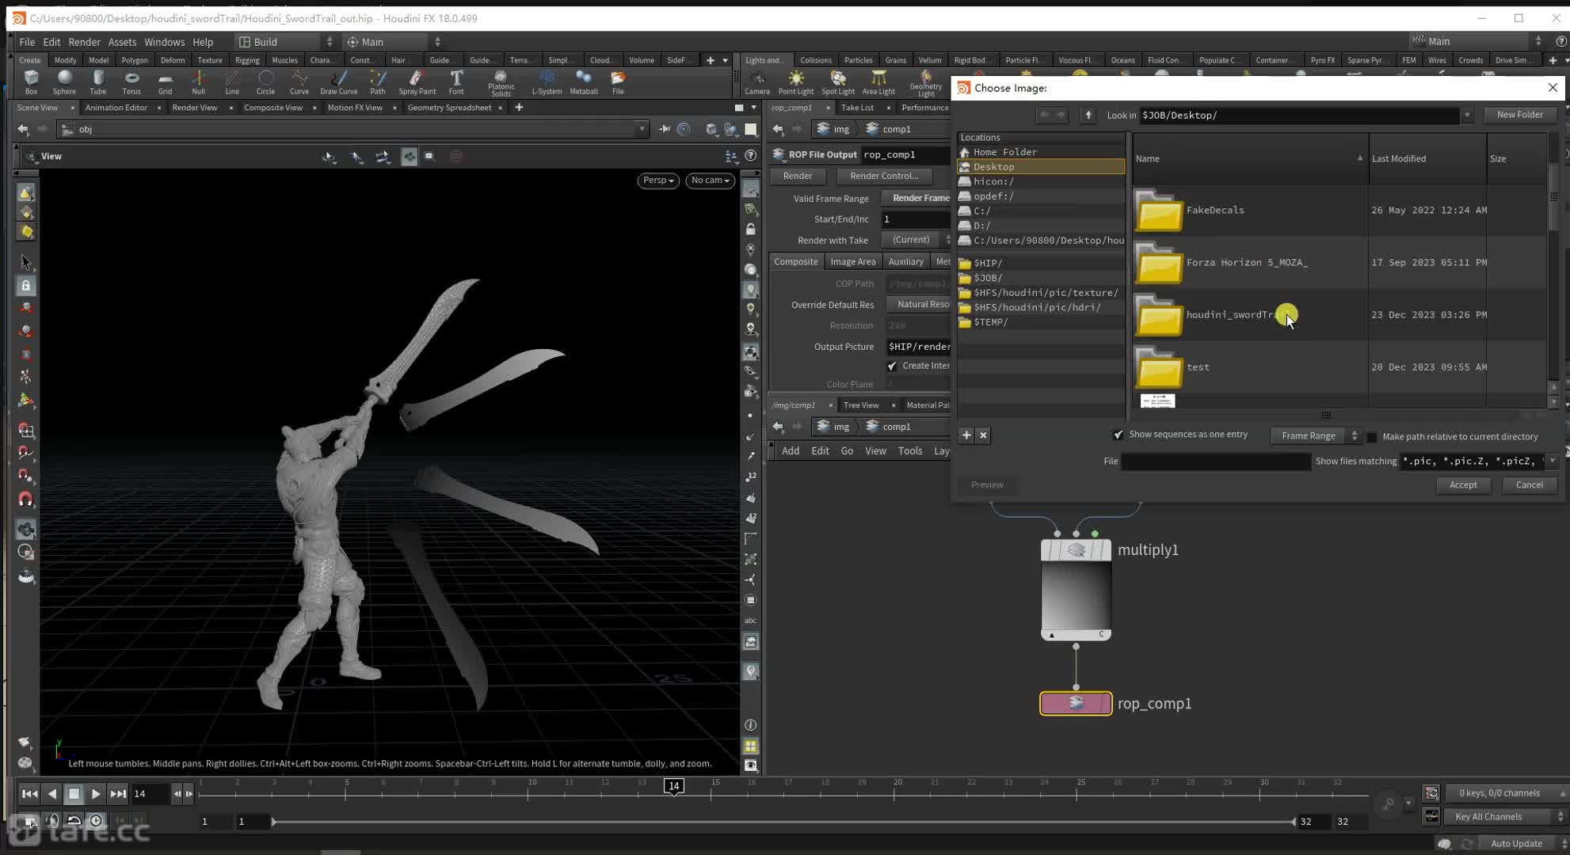The image size is (1570, 855).
Task: Switch to the Geometry Spreadsheet tab
Action: coord(449,108)
